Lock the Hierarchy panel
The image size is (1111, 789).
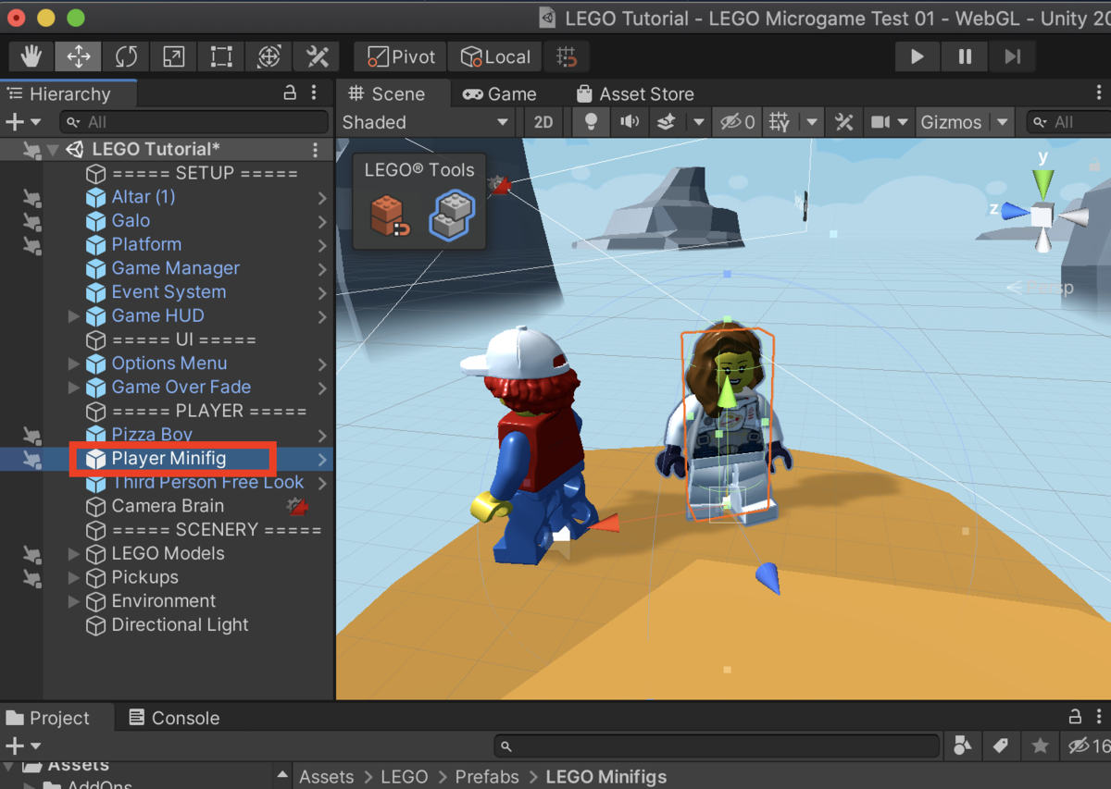(290, 93)
